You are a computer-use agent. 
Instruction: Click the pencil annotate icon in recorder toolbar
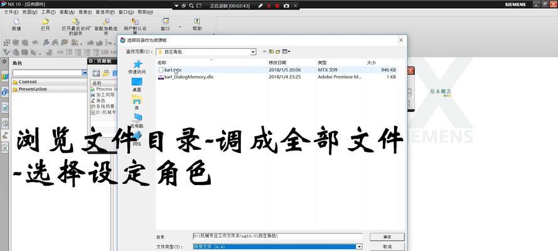260,6
